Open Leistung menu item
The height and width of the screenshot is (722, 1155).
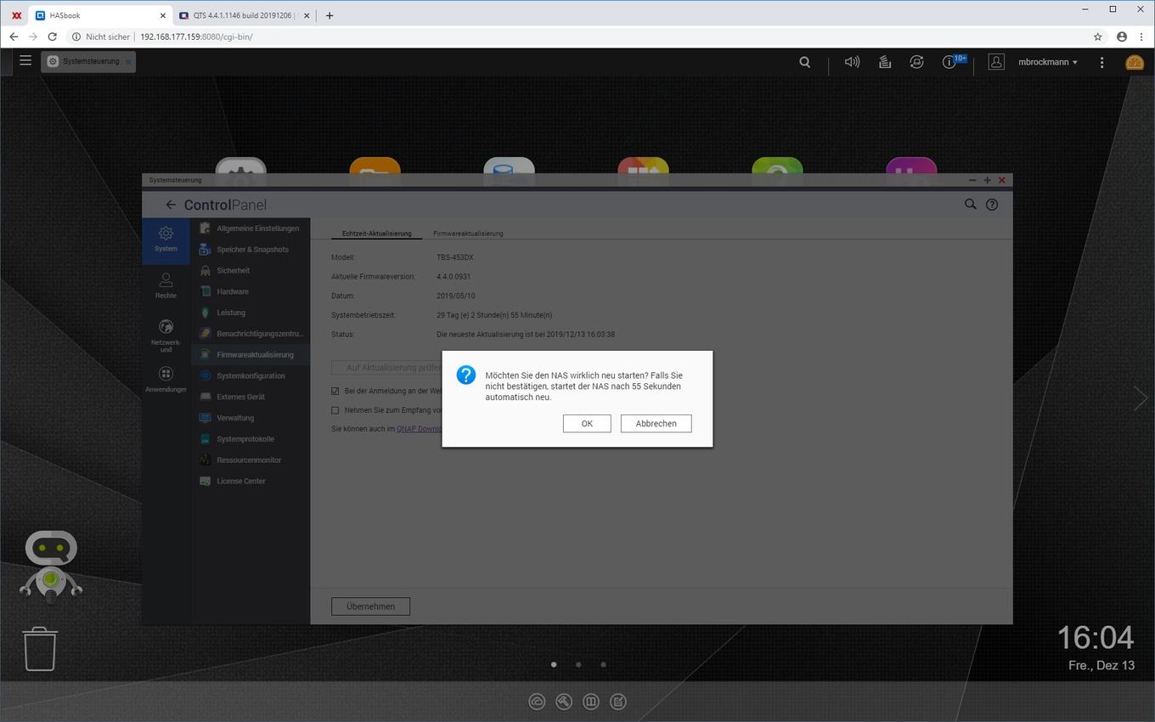[x=251, y=313]
